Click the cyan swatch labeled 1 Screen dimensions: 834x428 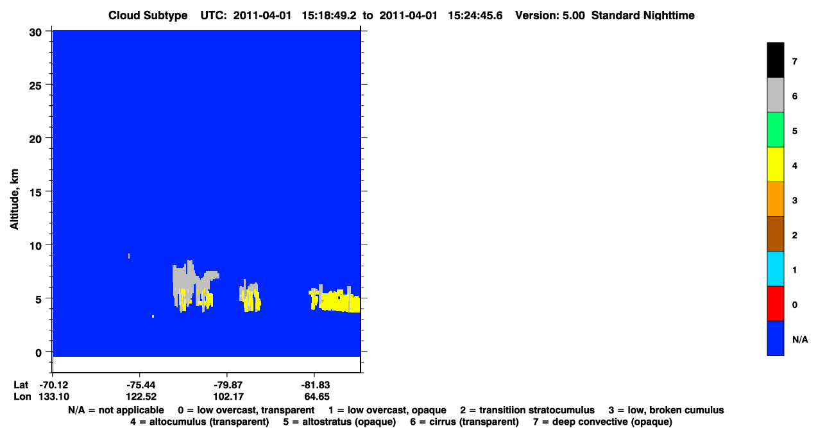pos(776,268)
